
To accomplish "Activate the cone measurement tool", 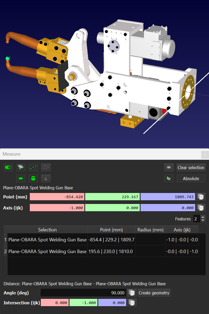I will 46,178.
